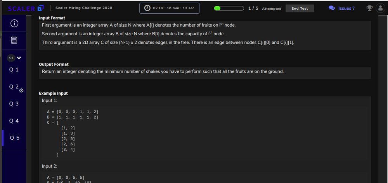Screen dimensions: 388x183
Task: Expand the S1 section chevron
Action: [19, 58]
